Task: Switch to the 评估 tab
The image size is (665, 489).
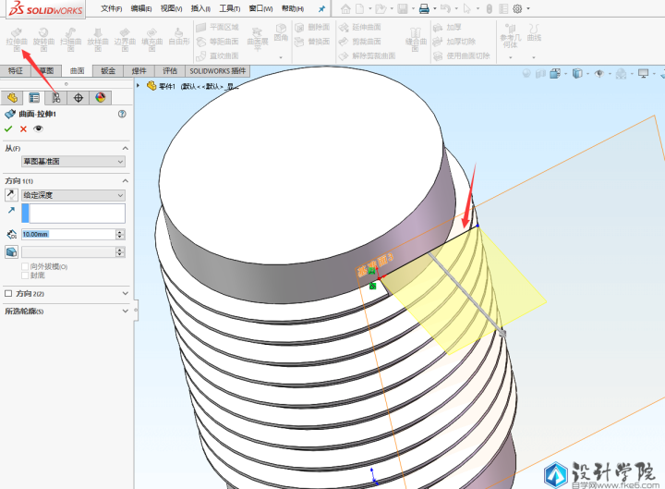Action: [x=170, y=70]
